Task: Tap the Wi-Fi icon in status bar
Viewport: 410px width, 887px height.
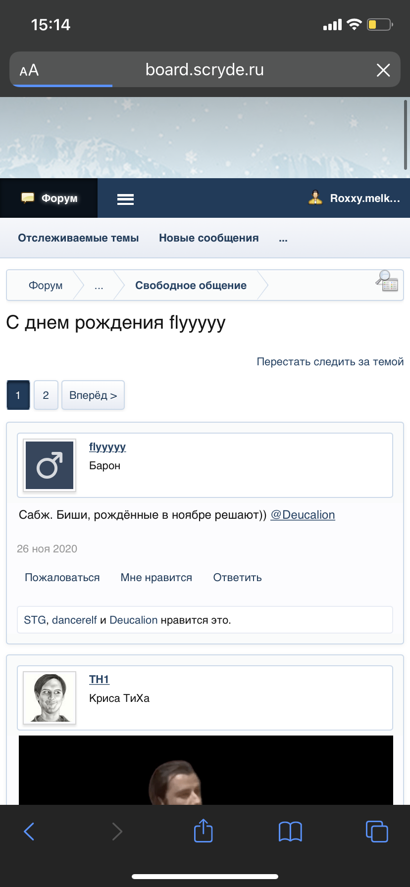Action: pos(354,24)
